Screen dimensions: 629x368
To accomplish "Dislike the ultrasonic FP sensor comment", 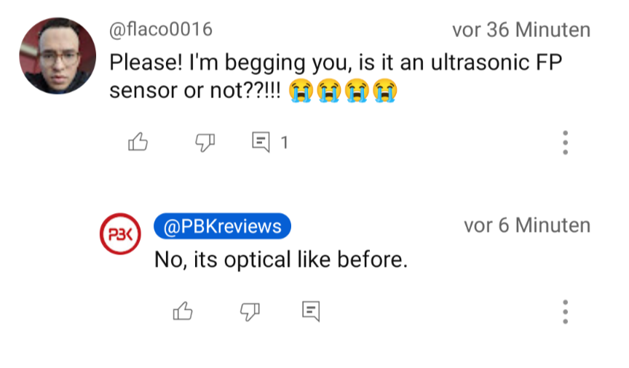I will (205, 143).
